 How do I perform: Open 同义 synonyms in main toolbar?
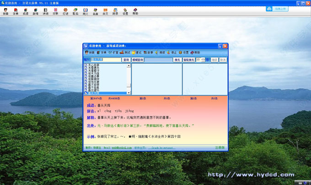(x=85, y=12)
